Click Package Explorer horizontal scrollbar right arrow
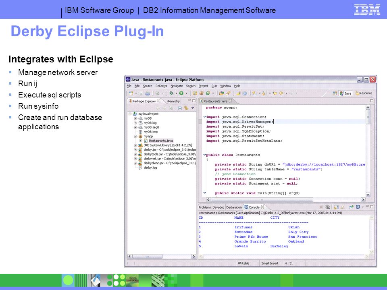The height and width of the screenshot is (290, 387). (x=193, y=257)
